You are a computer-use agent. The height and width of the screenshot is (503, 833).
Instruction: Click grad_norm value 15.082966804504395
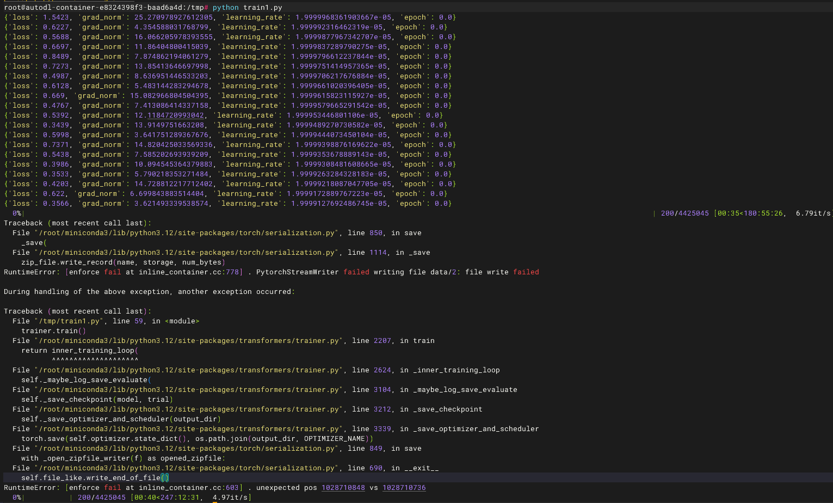[169, 96]
